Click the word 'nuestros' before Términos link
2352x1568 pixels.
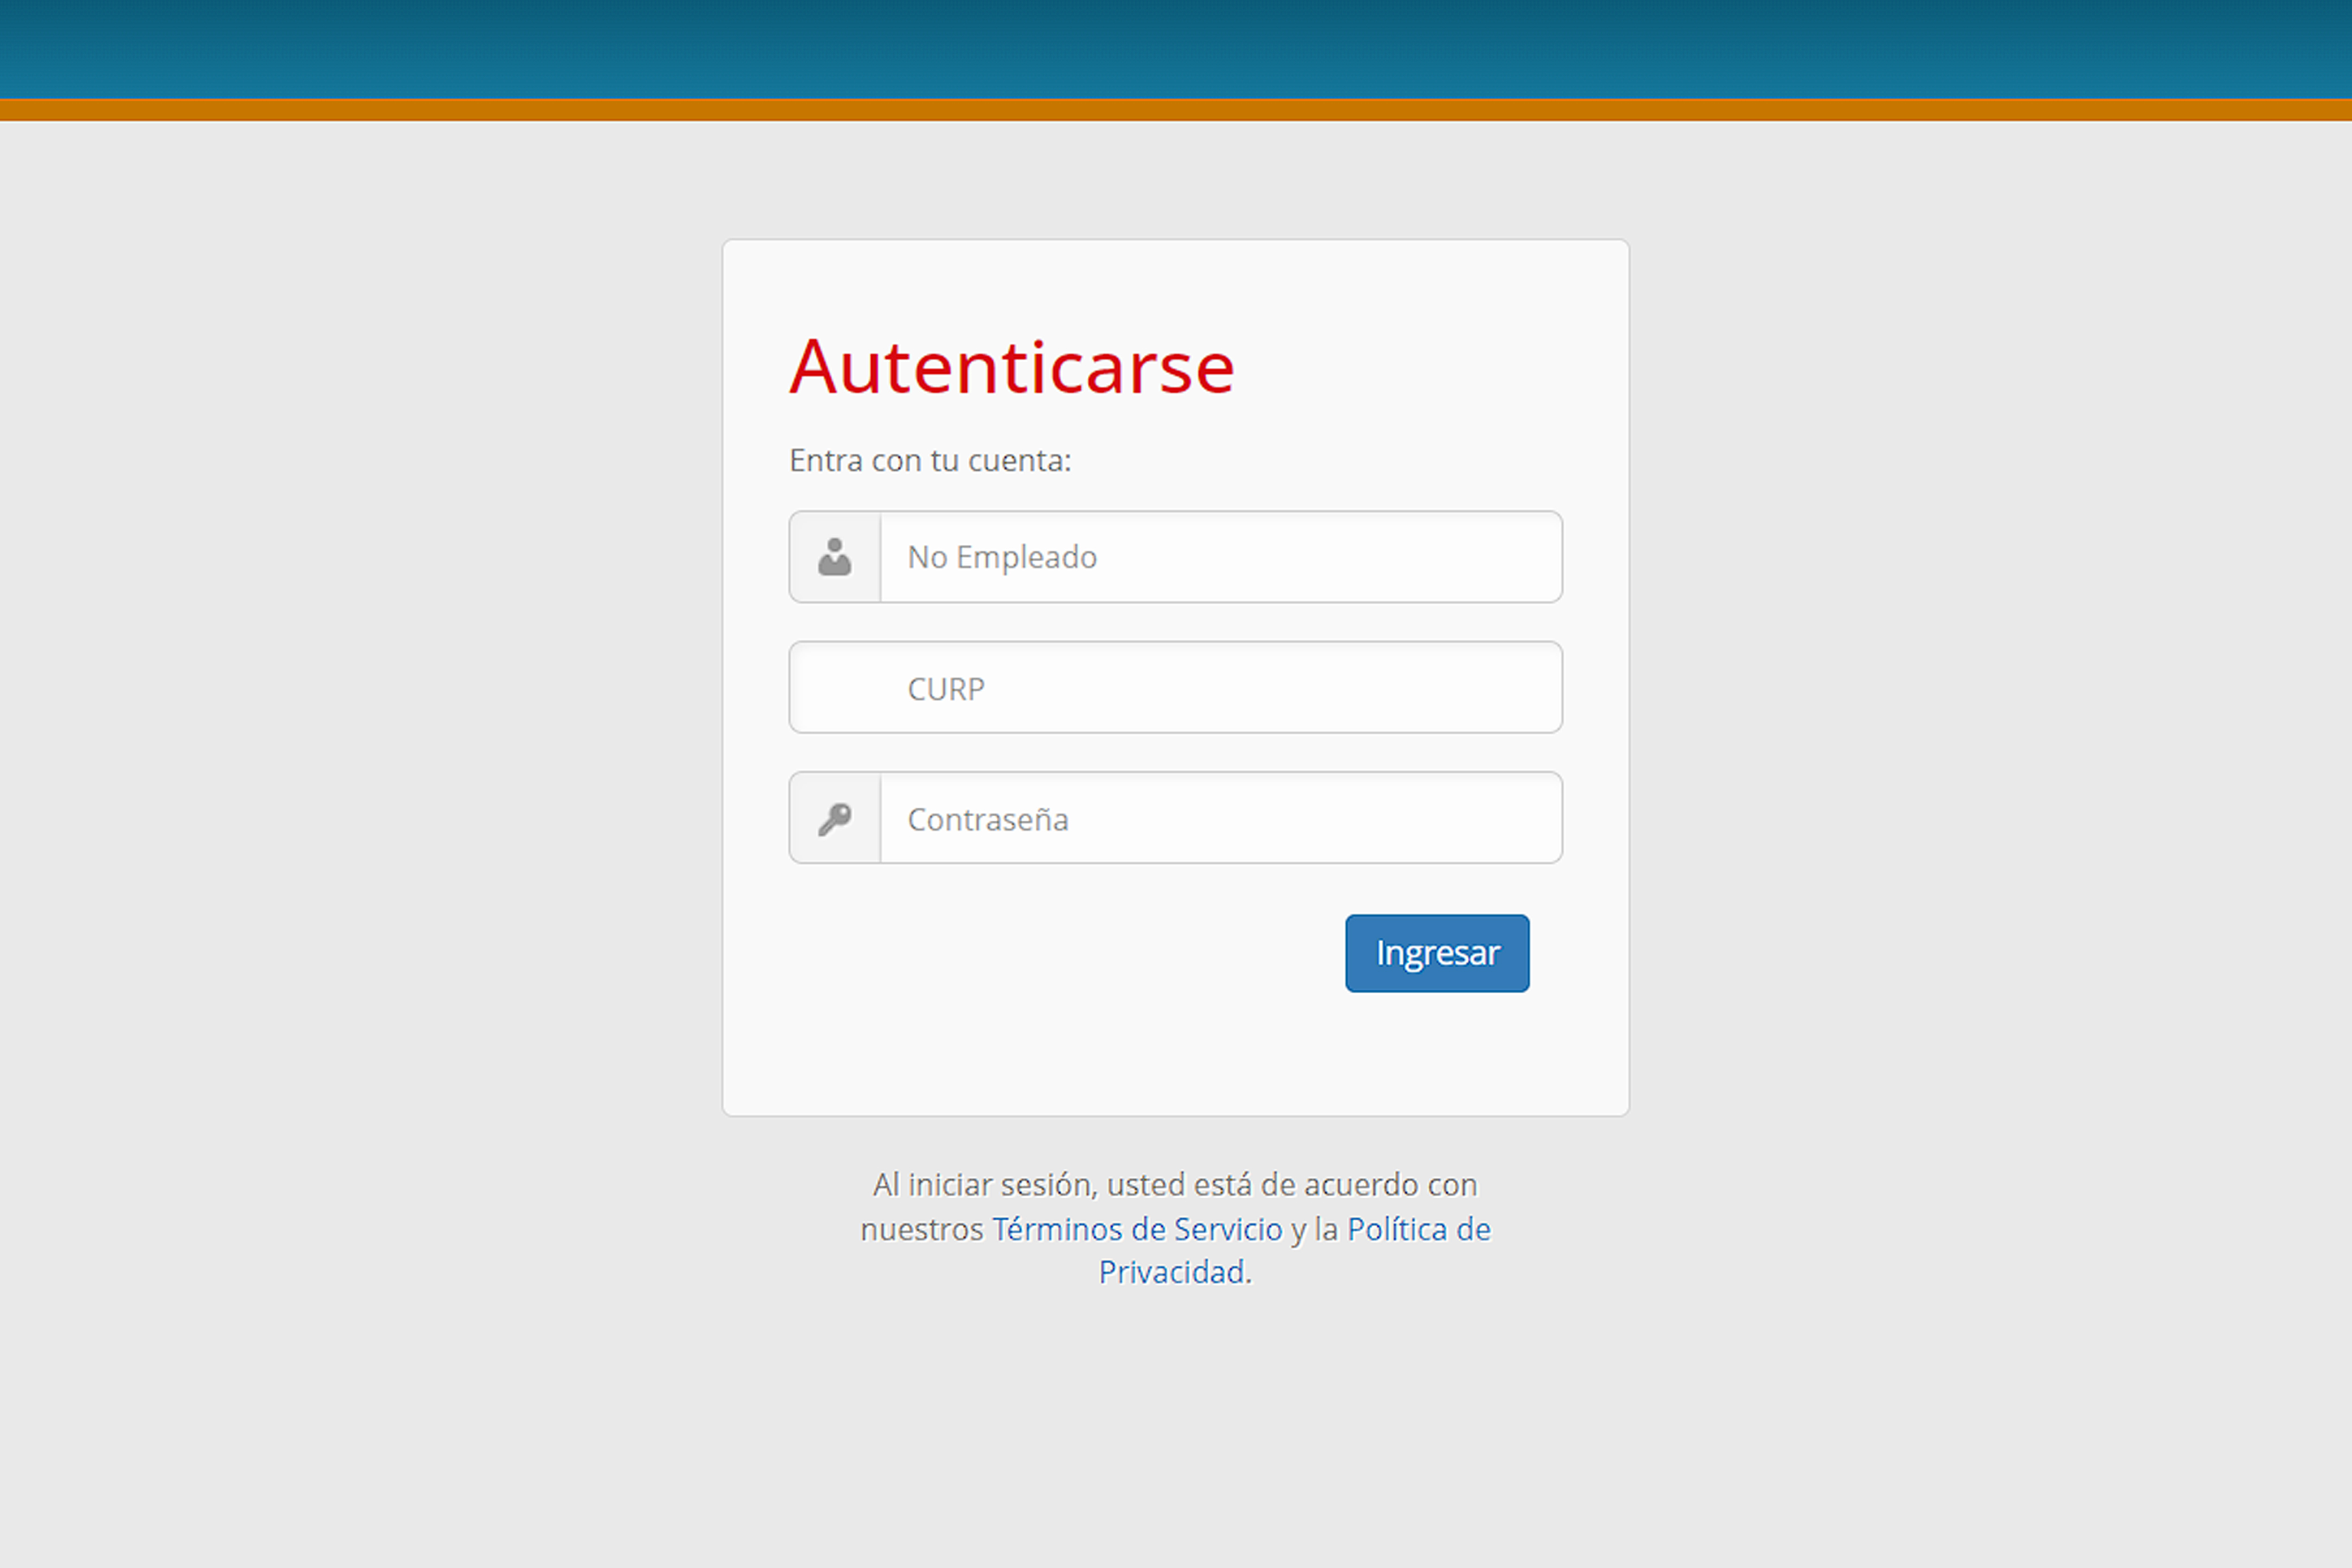point(922,1229)
